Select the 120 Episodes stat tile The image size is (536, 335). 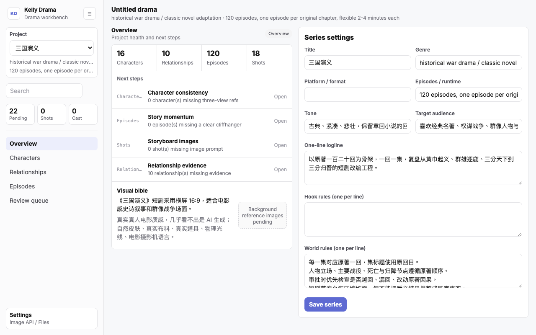[x=224, y=58]
